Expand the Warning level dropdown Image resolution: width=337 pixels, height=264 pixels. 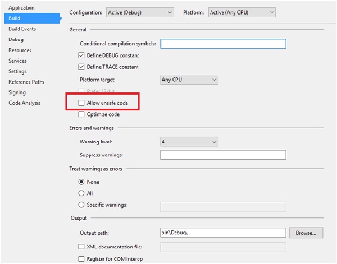click(189, 142)
